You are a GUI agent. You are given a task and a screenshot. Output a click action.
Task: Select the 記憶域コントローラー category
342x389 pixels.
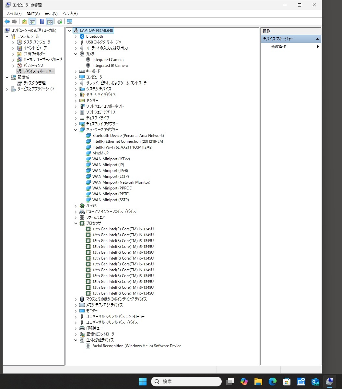click(x=101, y=334)
